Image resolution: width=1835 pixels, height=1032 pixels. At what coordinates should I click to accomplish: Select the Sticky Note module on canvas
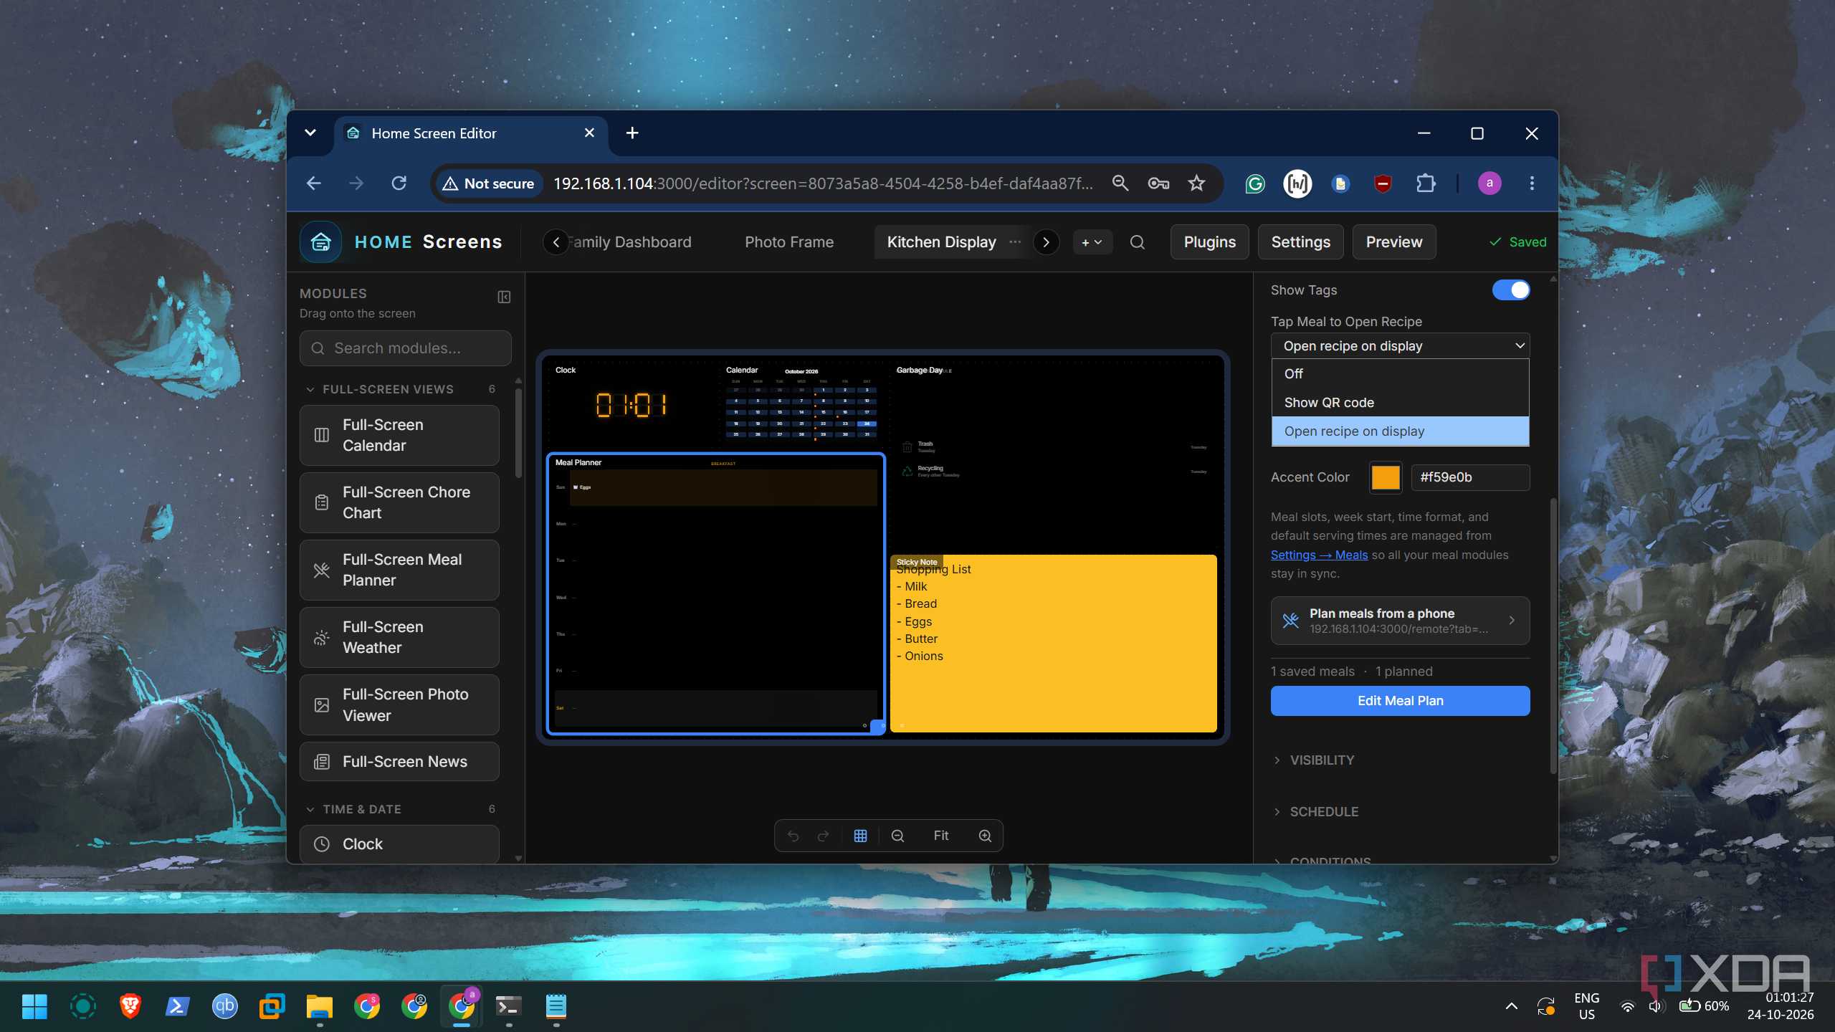coord(1053,644)
